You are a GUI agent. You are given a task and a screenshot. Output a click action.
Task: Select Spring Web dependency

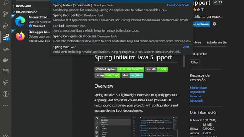(122, 49)
